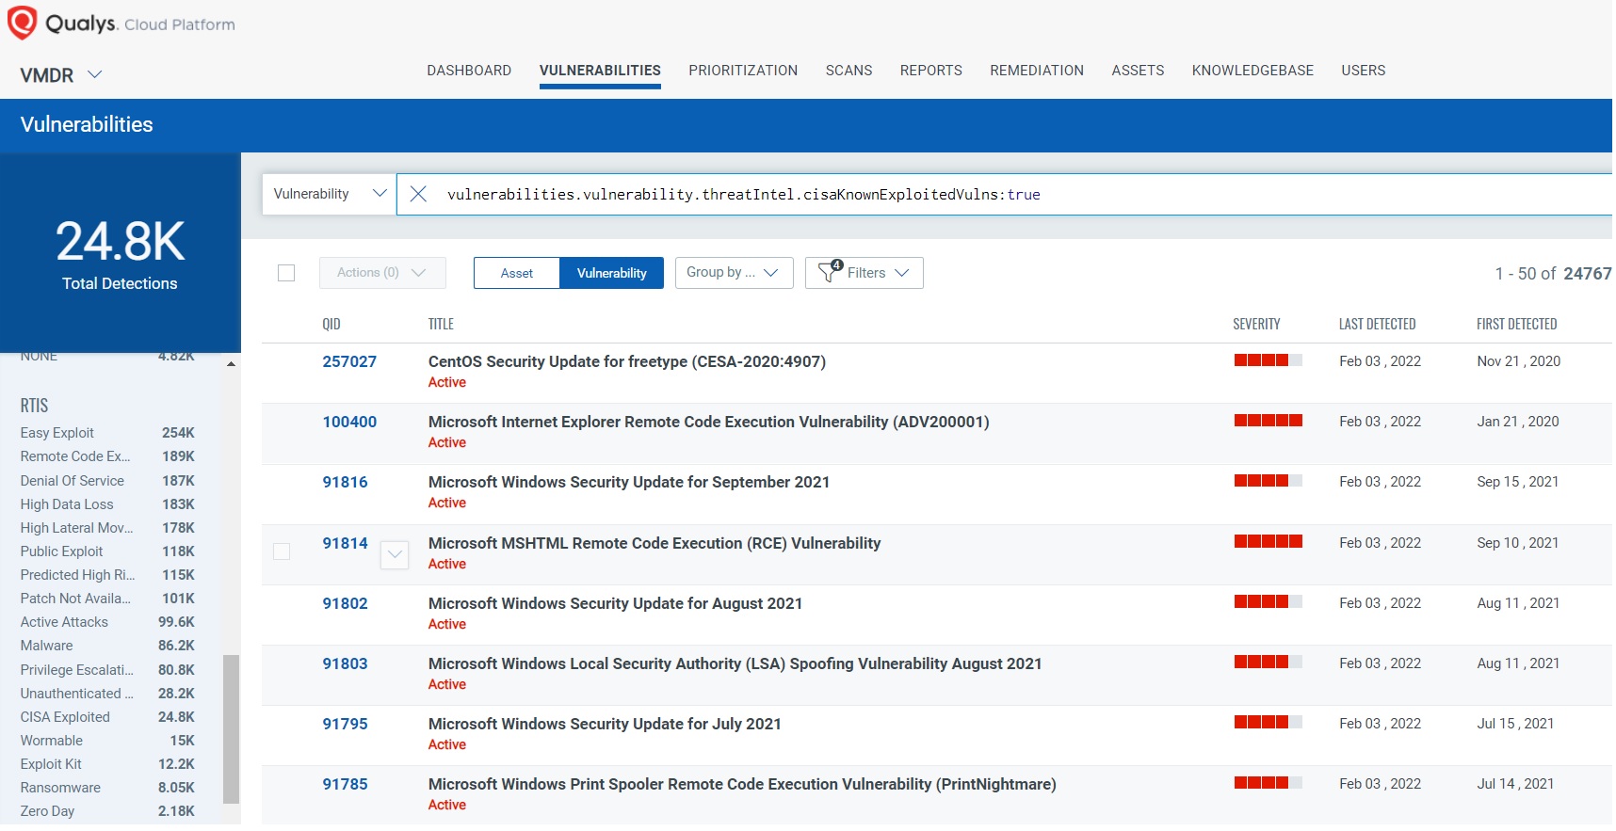Click the PrintNightmare vulnerability title
The height and width of the screenshot is (831, 1616).
click(742, 784)
